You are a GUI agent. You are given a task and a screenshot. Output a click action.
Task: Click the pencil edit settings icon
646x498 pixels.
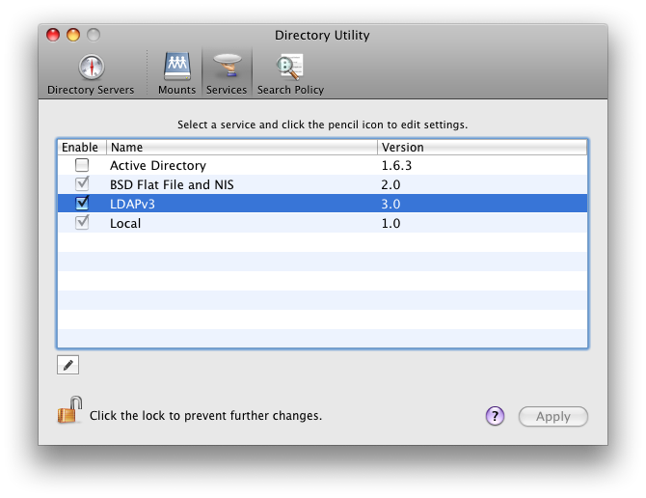[x=68, y=365]
